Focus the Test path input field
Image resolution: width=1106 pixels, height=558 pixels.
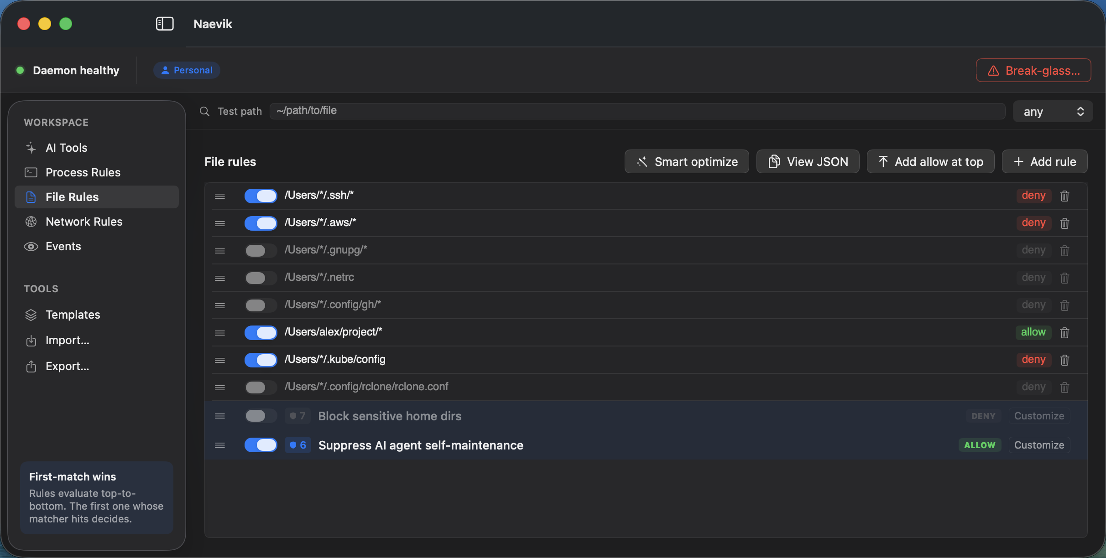637,111
